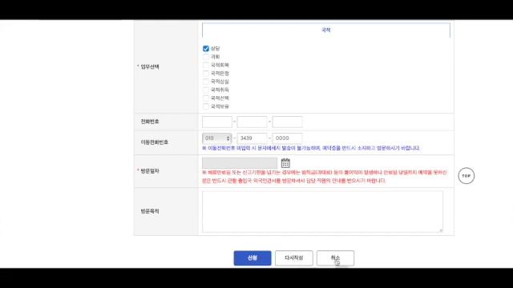
Task: Focus the middle 전화번호 input box
Action: [x=252, y=122]
